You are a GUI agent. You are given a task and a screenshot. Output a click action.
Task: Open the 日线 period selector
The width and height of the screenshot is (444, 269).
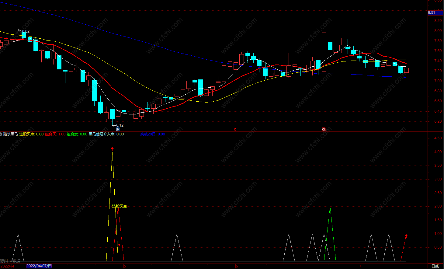[435, 266]
